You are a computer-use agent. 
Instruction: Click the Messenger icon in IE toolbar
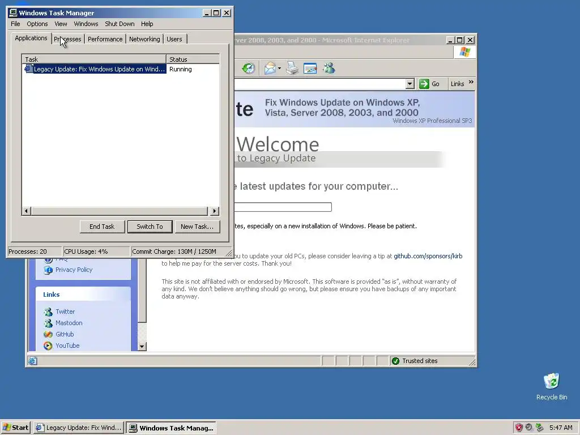click(329, 68)
